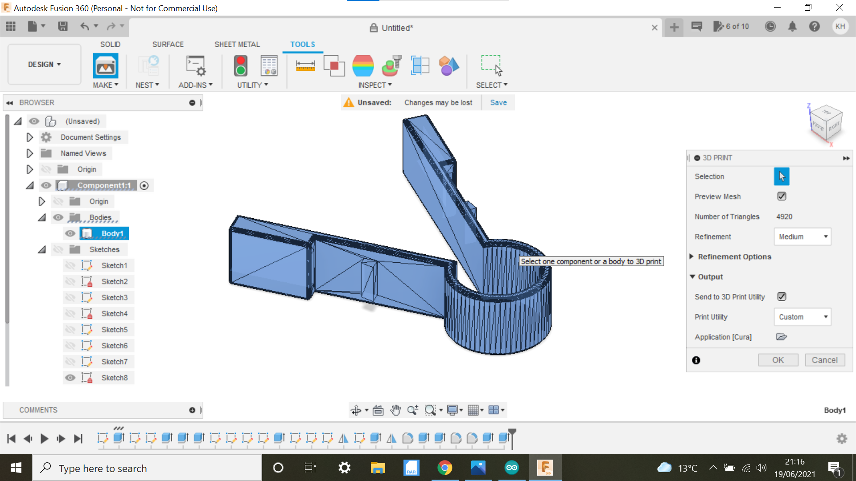
Task: Open the Job Status clock icon
Action: [770, 27]
